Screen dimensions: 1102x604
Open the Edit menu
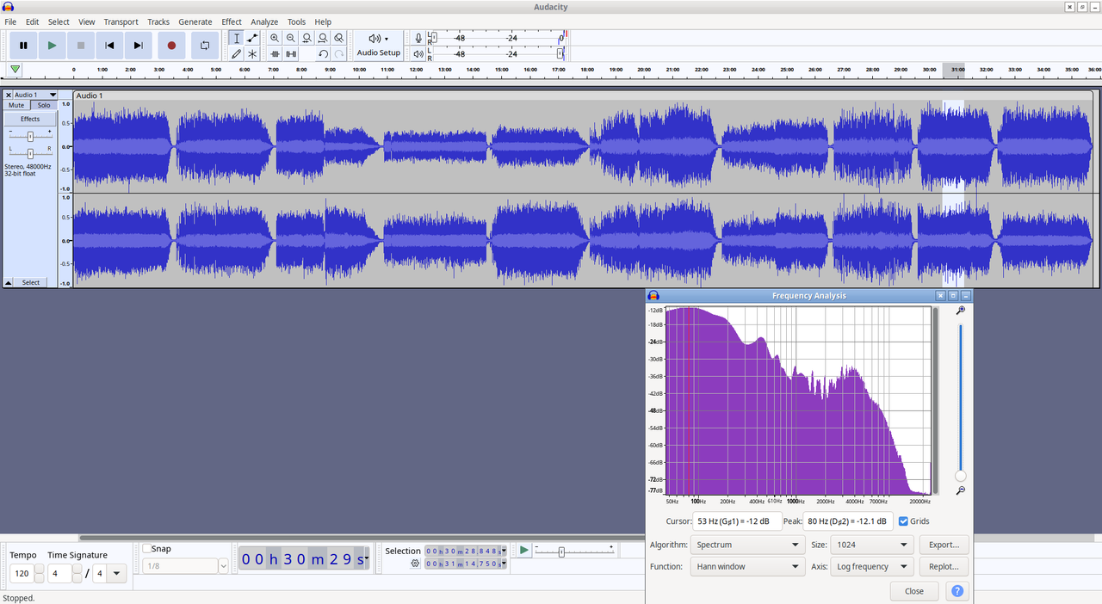32,22
